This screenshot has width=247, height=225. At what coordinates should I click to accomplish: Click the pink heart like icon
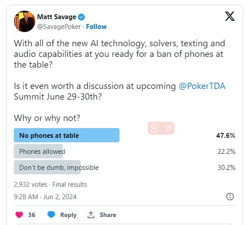coord(19,215)
